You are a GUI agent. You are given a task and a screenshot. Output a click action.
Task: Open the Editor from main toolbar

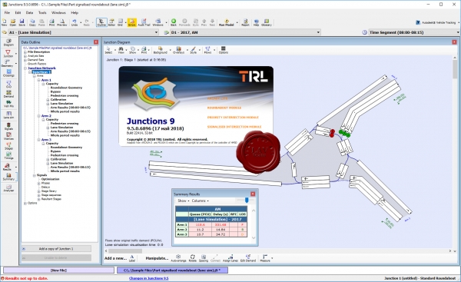tap(111, 22)
